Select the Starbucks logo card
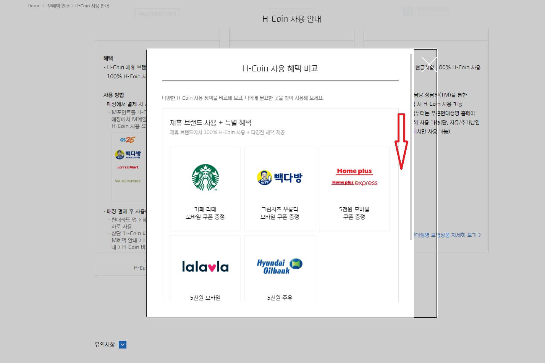 click(205, 189)
